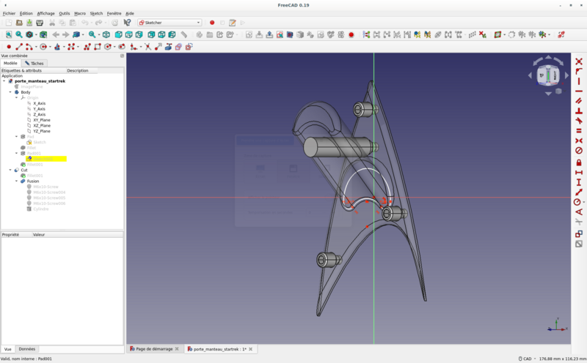The height and width of the screenshot is (363, 587).
Task: Click the front view cube icon
Action: tap(119, 34)
